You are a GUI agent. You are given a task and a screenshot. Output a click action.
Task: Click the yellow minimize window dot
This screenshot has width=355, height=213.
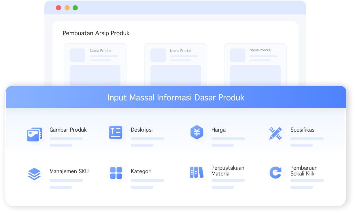click(67, 8)
